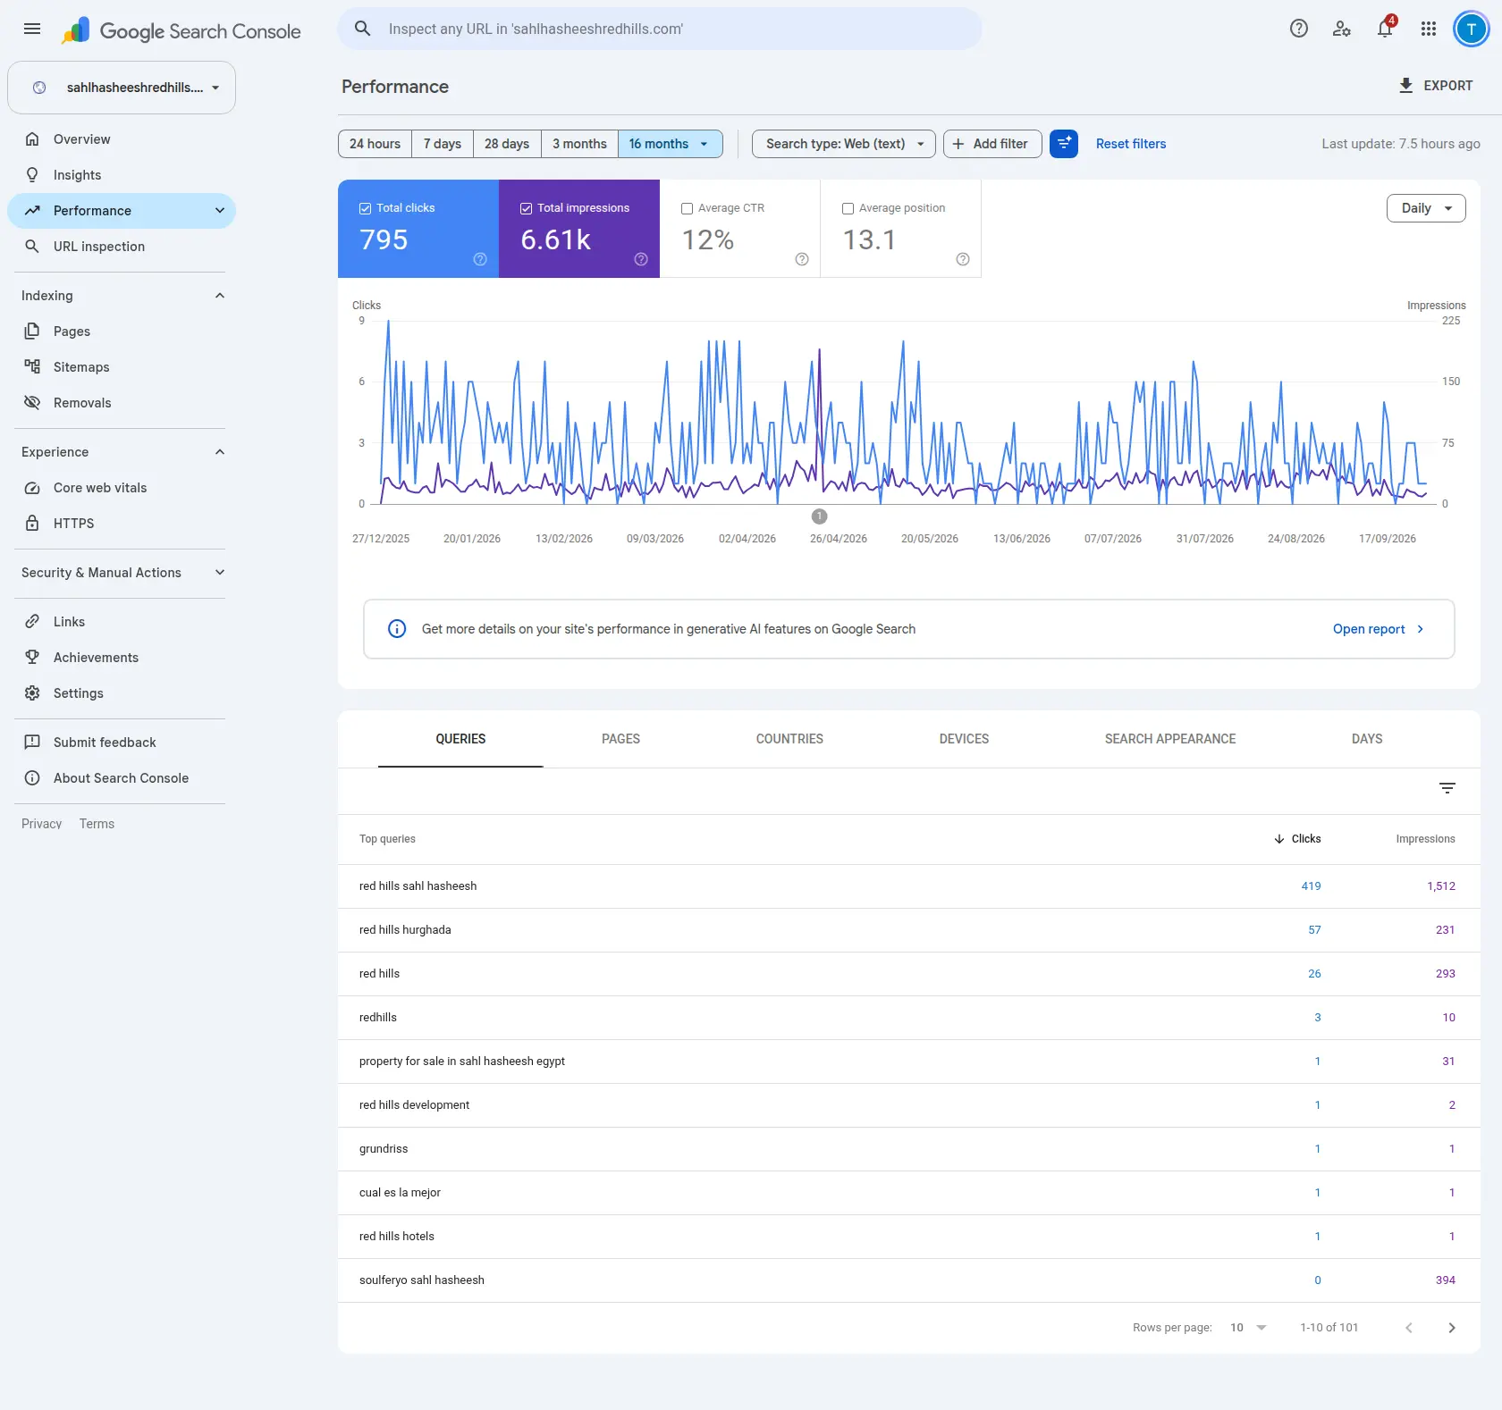Switch to the Search Appearance tab
This screenshot has width=1502, height=1410.
coord(1170,739)
